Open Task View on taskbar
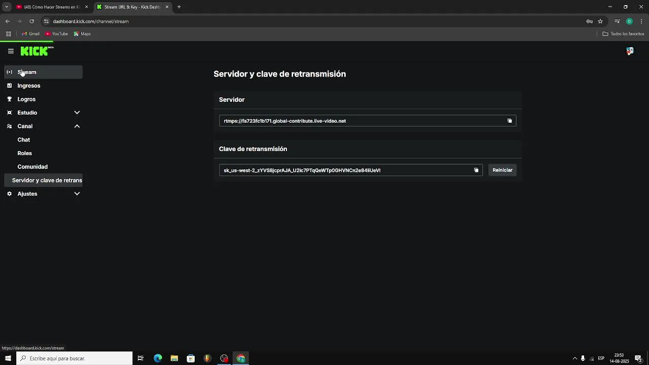The width and height of the screenshot is (649, 365). 141,358
